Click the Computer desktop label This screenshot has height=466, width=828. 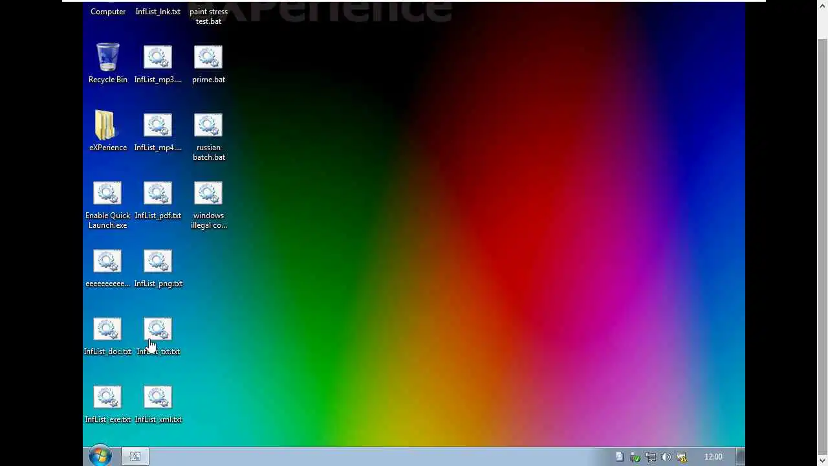point(108,12)
